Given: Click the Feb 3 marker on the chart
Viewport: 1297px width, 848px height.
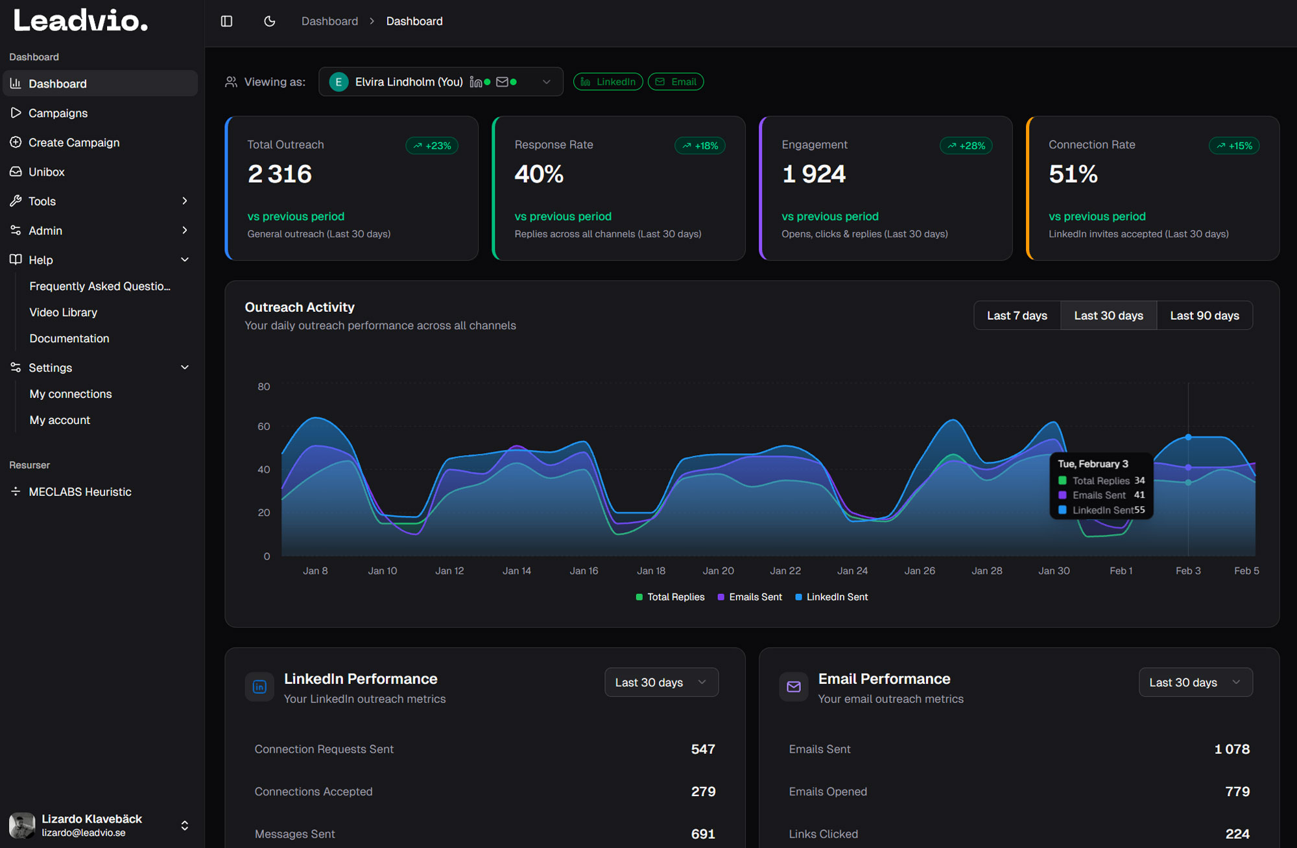Looking at the screenshot, I should point(1188,437).
